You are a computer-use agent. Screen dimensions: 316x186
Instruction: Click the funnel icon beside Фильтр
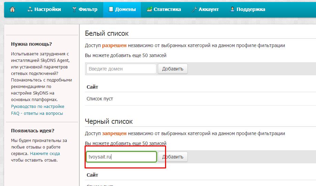click(74, 9)
